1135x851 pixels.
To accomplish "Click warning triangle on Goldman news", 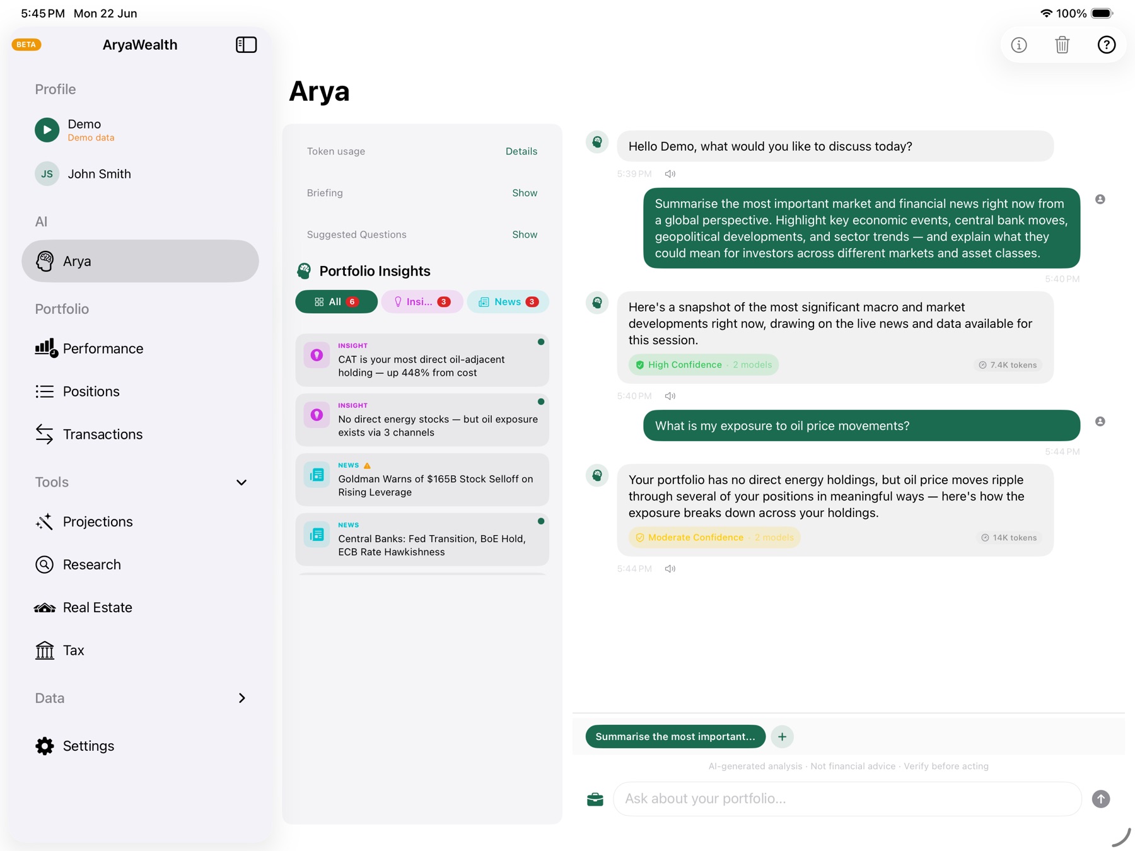I will click(367, 465).
